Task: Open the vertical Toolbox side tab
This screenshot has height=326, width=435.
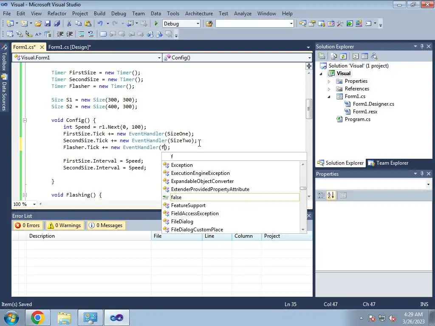Action: (4, 58)
